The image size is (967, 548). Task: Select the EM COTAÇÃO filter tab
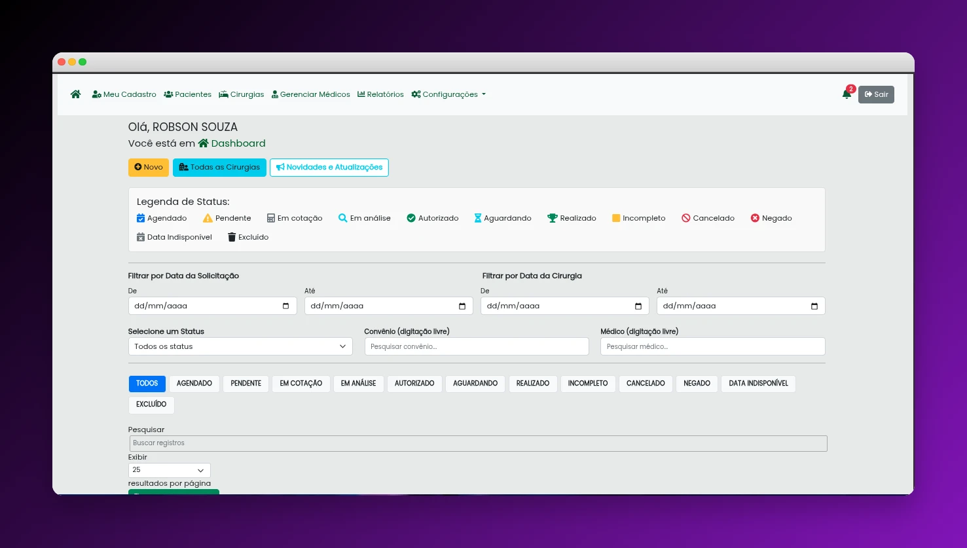point(301,384)
